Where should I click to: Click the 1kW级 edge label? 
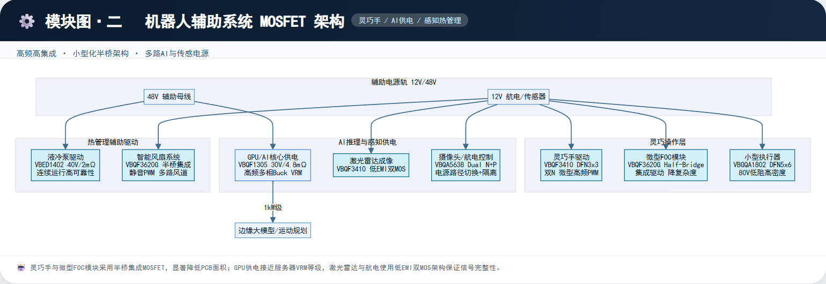pyautogui.click(x=272, y=207)
